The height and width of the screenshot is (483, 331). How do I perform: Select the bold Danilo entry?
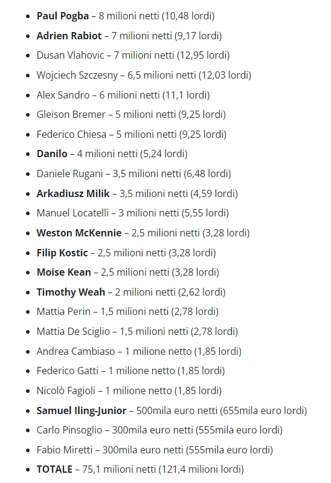click(112, 154)
